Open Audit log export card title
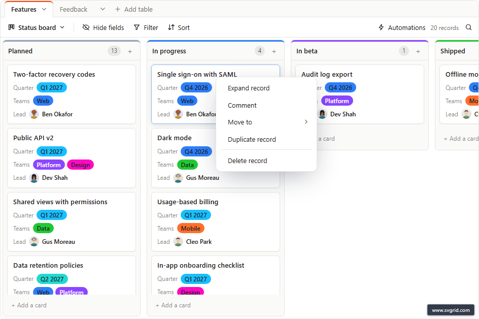 click(327, 74)
